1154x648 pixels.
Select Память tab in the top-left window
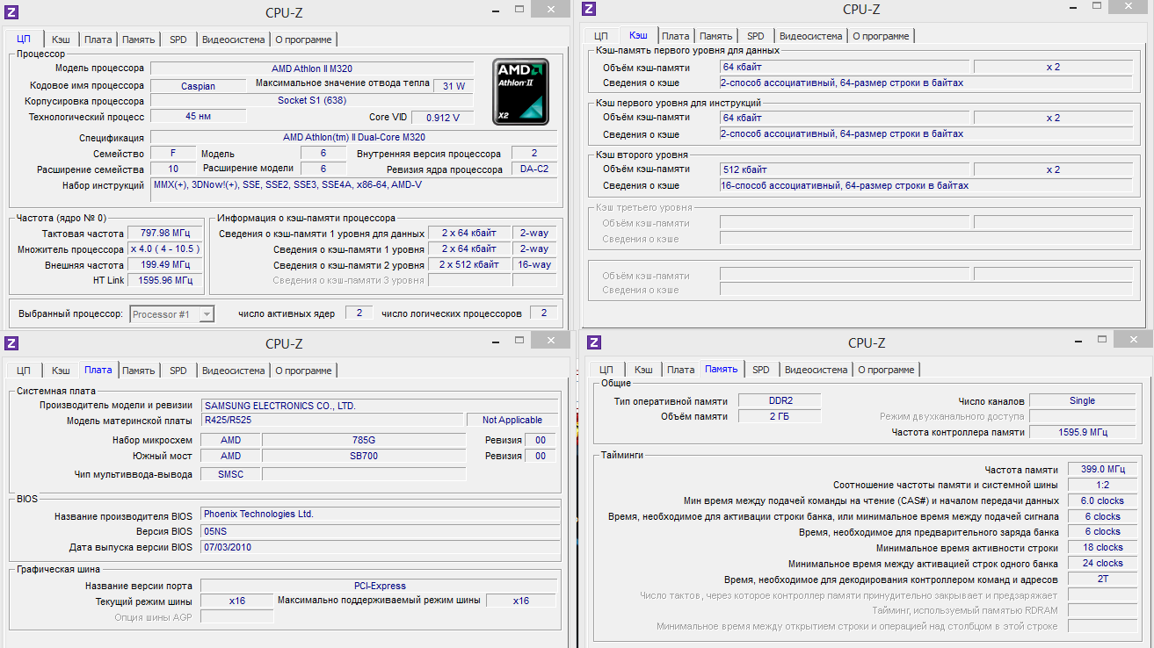pos(139,40)
